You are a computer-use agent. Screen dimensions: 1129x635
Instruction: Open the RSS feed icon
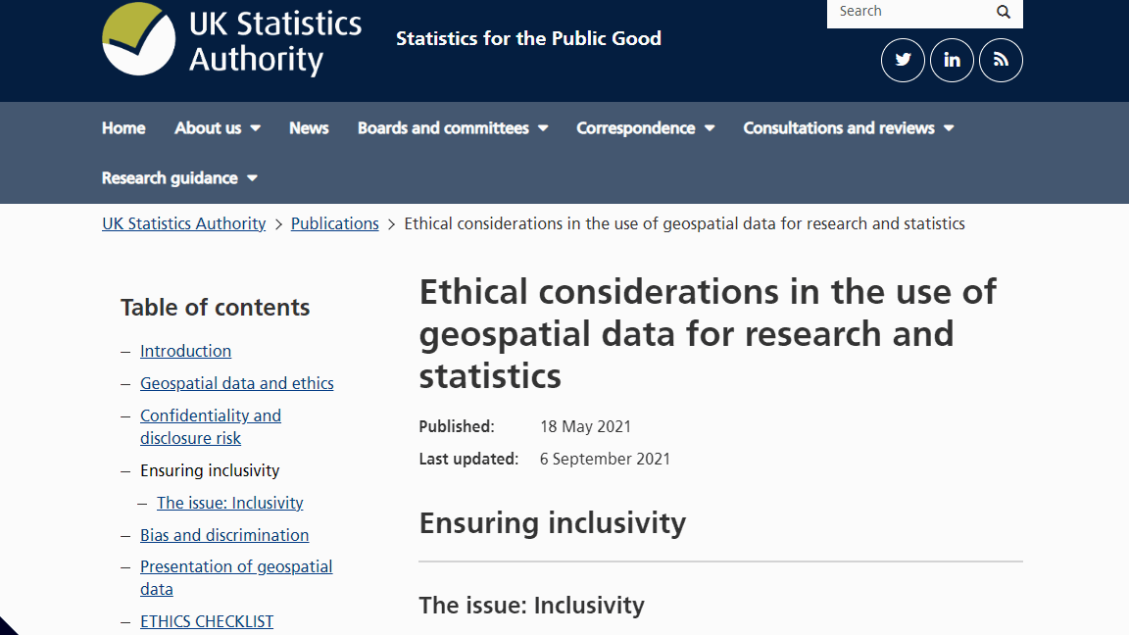coord(1001,60)
